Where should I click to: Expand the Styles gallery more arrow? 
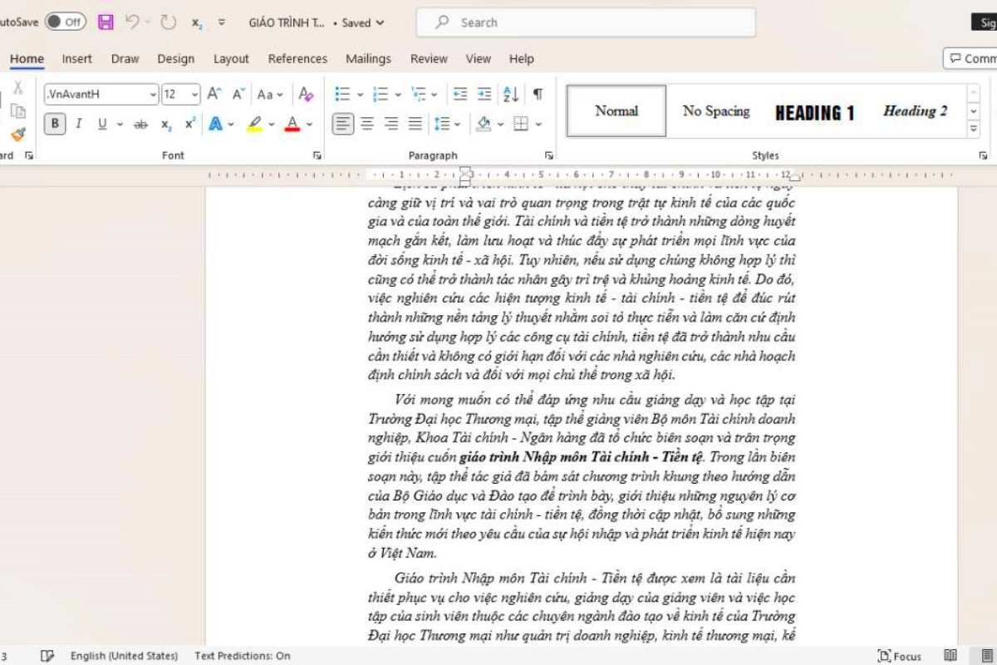click(x=973, y=131)
